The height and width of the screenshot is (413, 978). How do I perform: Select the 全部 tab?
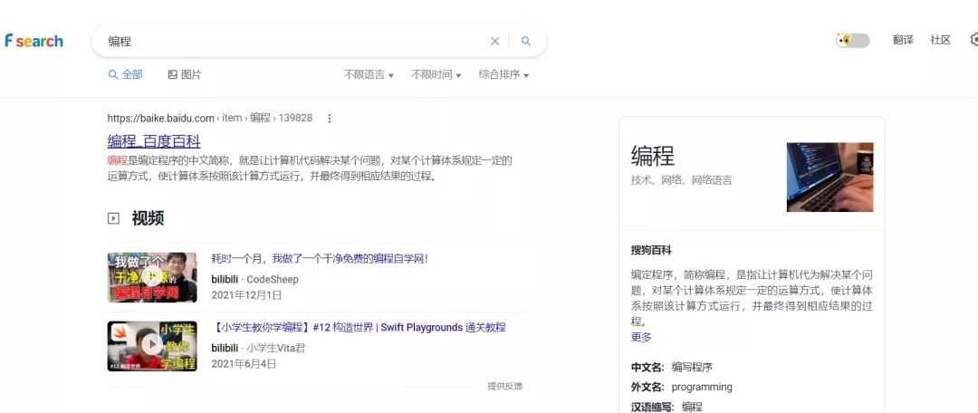[126, 74]
